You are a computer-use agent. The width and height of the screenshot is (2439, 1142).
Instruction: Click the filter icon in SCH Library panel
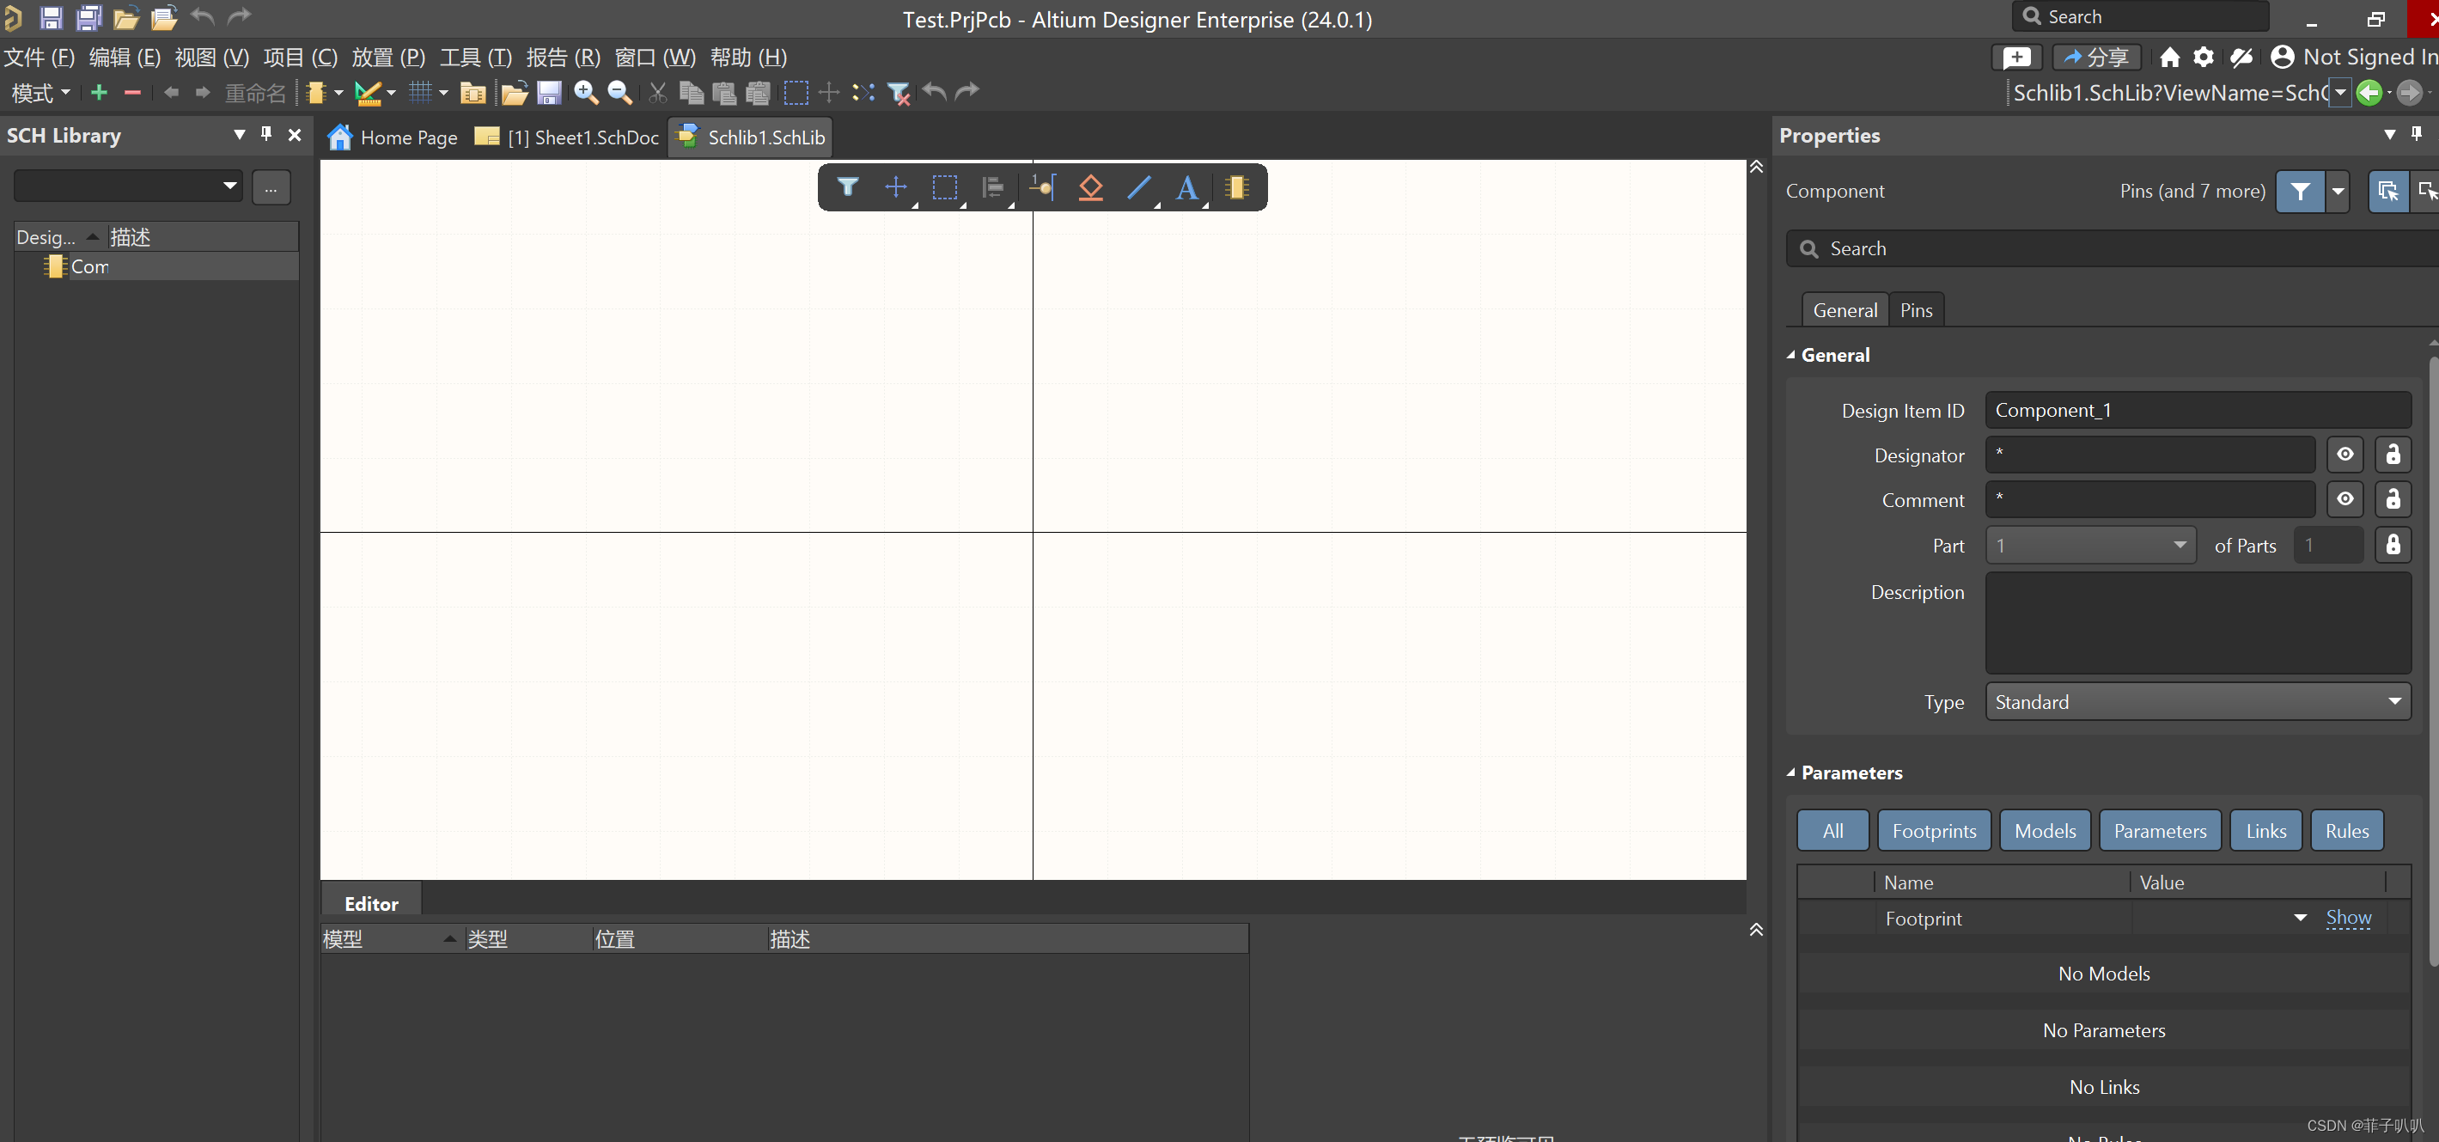[271, 186]
